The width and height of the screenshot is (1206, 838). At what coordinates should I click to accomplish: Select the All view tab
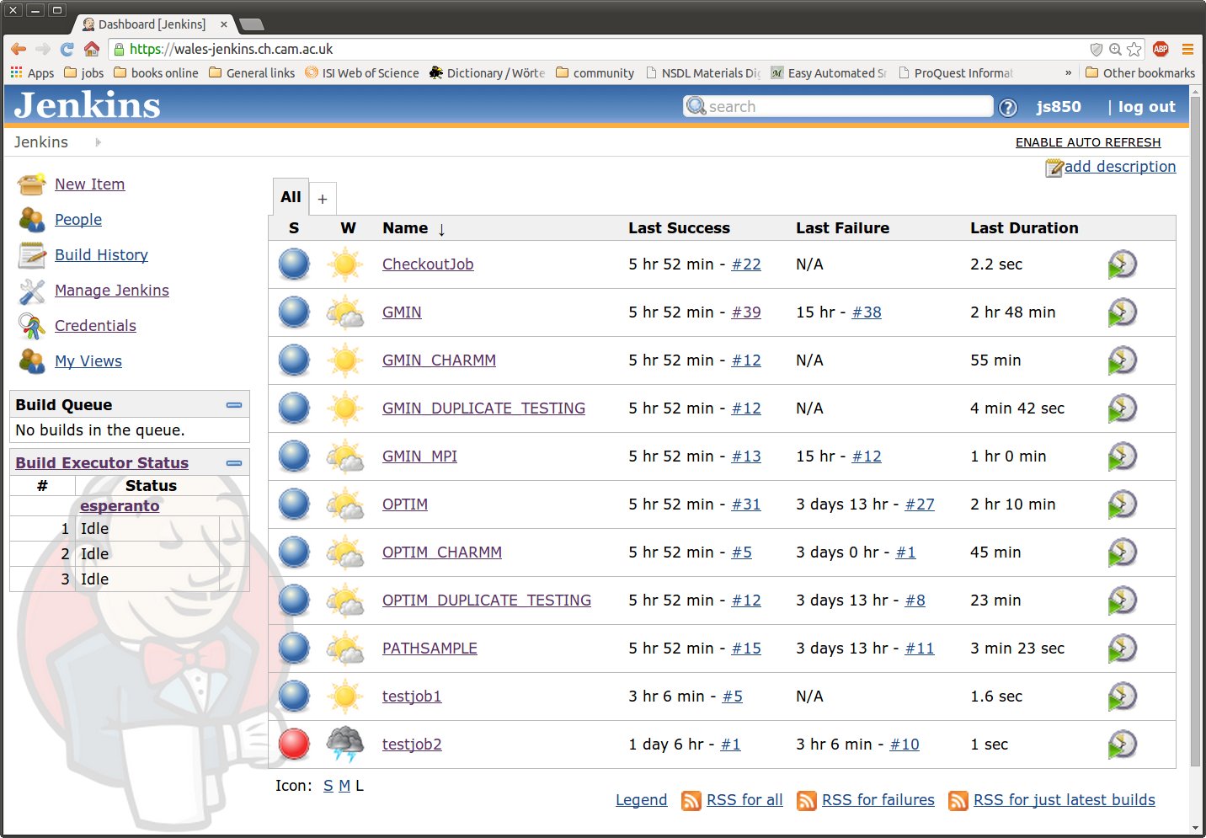pyautogui.click(x=291, y=197)
